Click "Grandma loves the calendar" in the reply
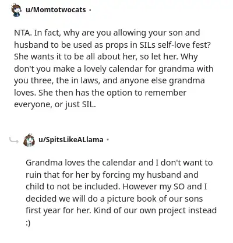Image resolution: width=233 pixels, height=243 pixels. pos(81,163)
